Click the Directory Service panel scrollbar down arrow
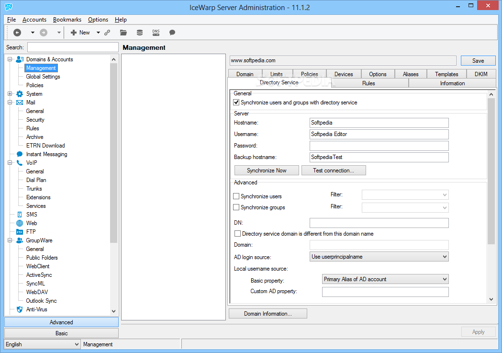Screen dimensions: 502x353 491,299
